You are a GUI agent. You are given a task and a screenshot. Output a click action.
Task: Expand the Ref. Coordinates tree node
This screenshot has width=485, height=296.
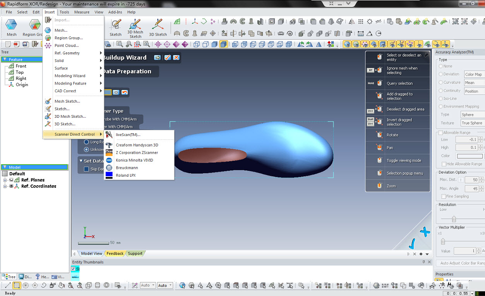[5, 186]
